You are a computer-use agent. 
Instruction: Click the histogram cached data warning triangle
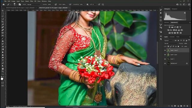185,13
